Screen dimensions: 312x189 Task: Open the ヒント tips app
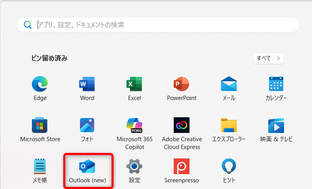[x=229, y=167]
